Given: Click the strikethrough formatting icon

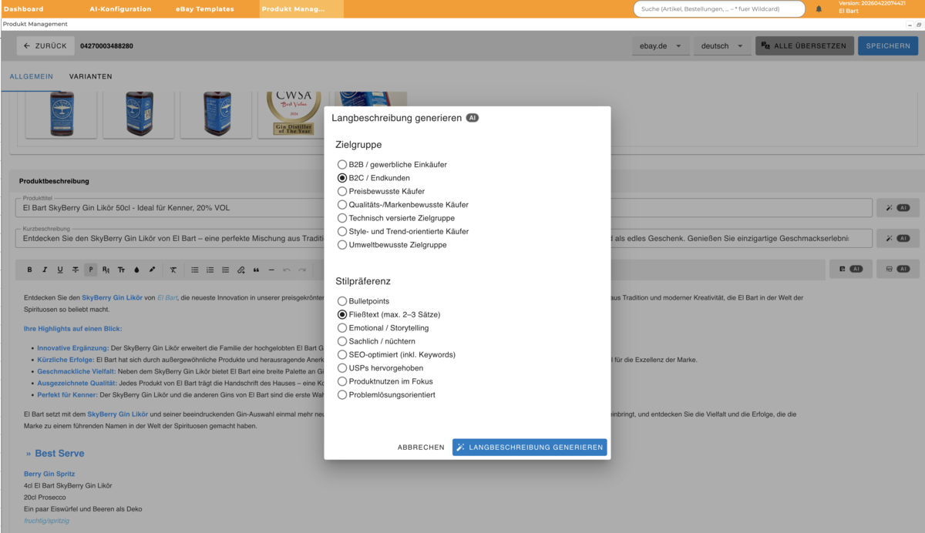Looking at the screenshot, I should pos(75,270).
